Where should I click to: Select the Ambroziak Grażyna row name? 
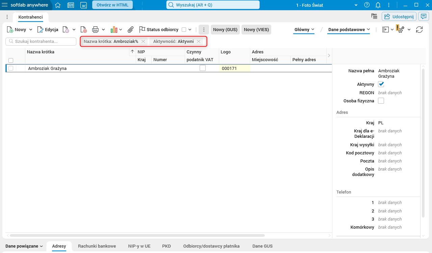[x=47, y=68]
